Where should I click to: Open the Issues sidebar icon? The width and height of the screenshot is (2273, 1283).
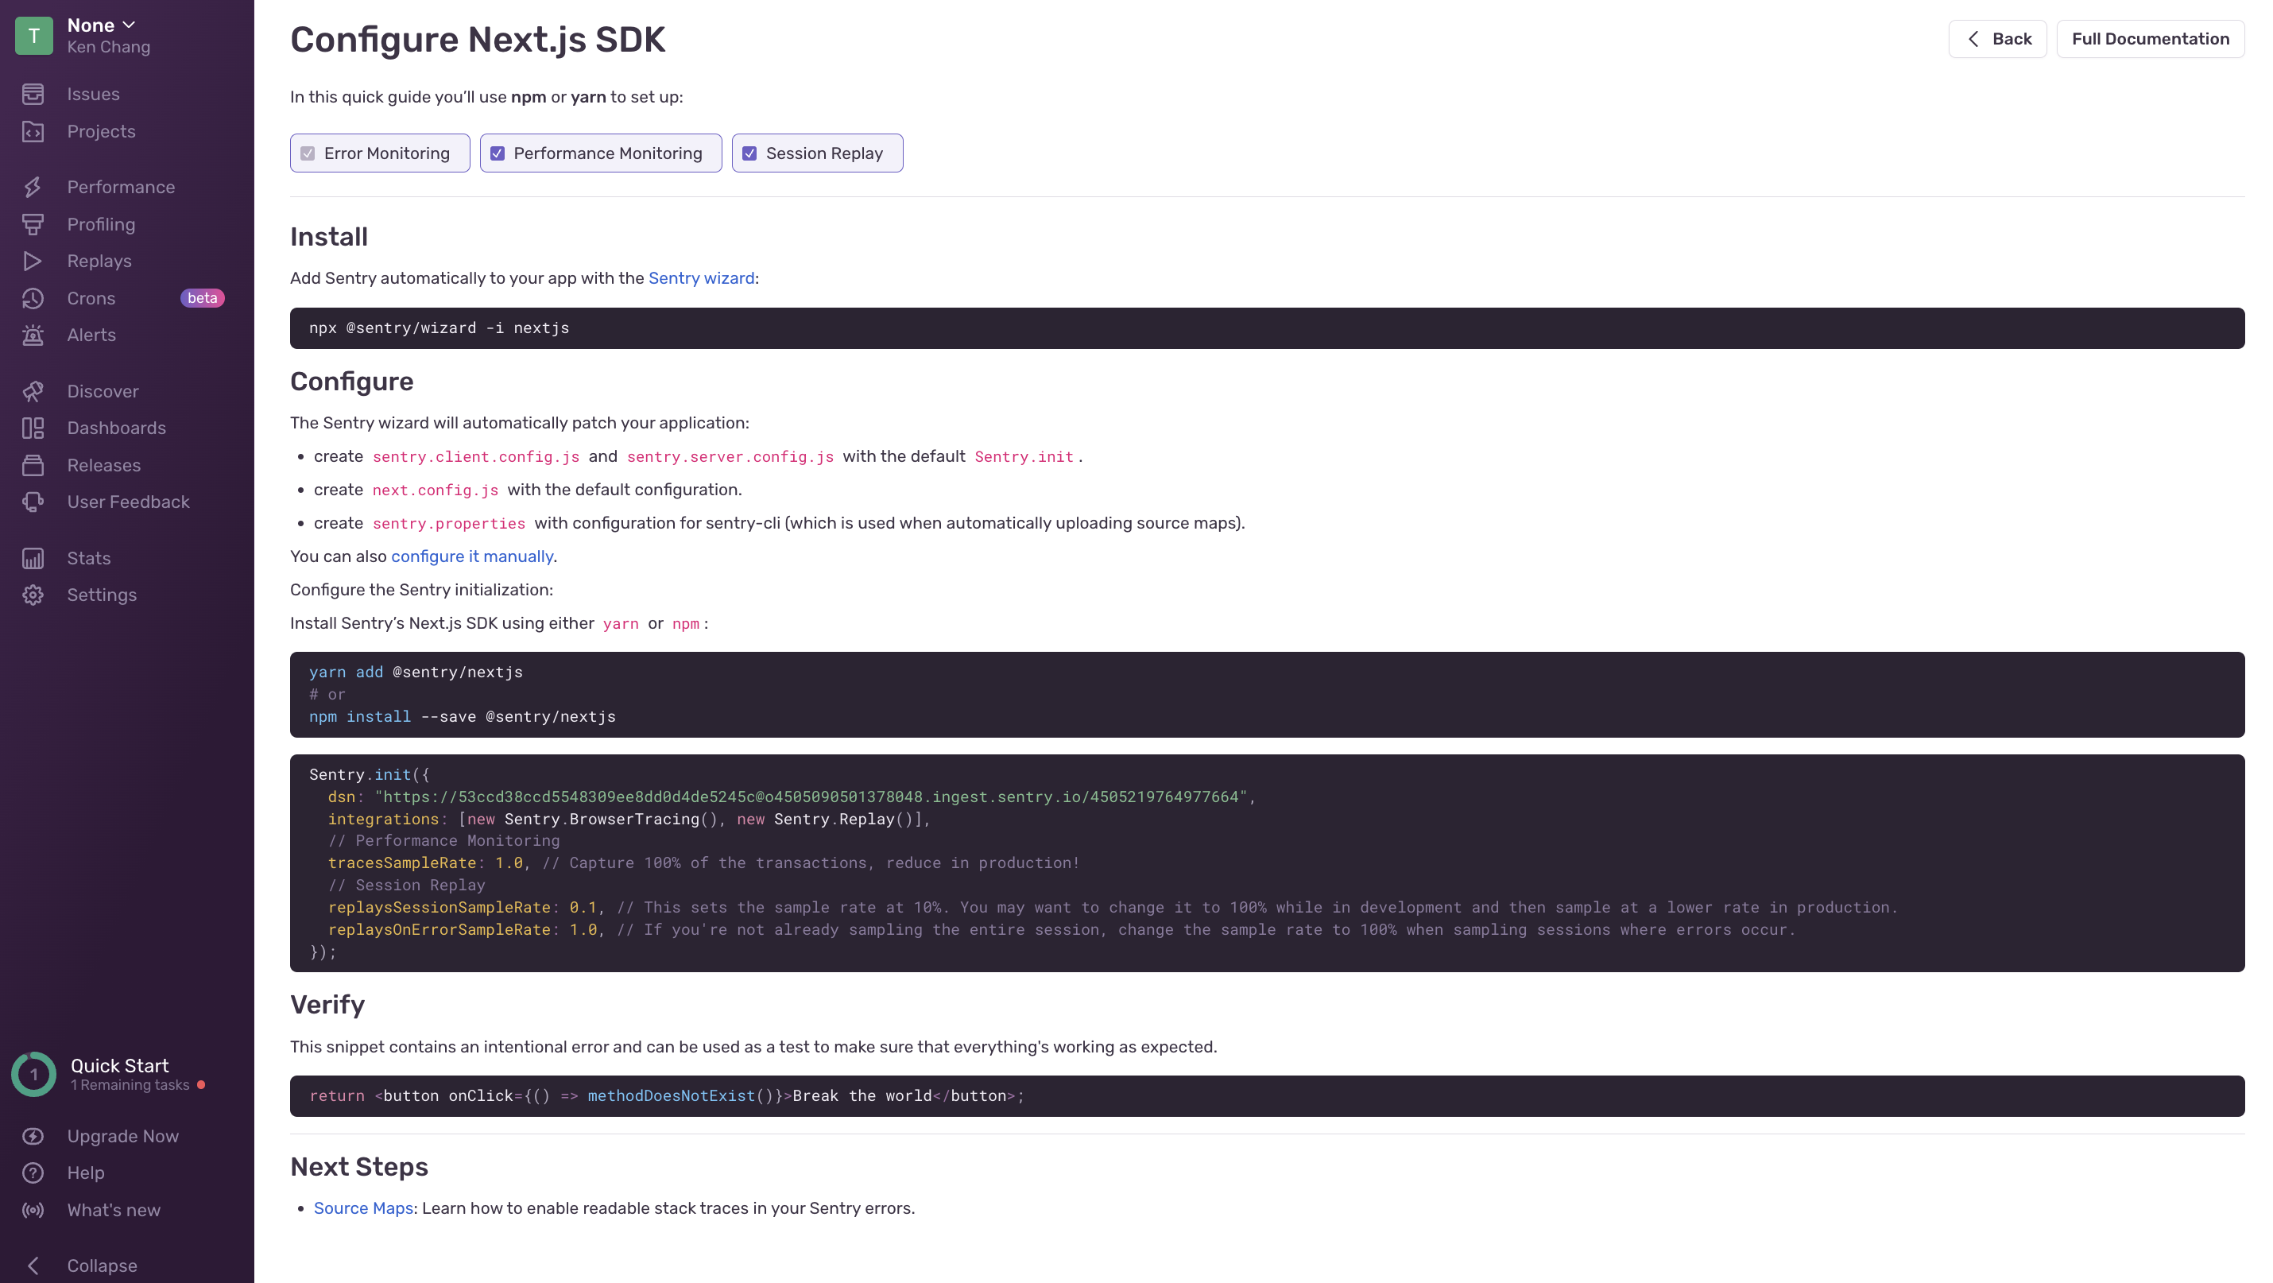pyautogui.click(x=33, y=94)
